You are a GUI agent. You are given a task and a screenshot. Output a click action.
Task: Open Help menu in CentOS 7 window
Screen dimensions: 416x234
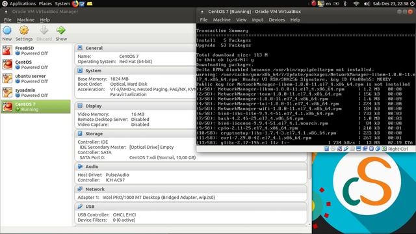(x=295, y=19)
